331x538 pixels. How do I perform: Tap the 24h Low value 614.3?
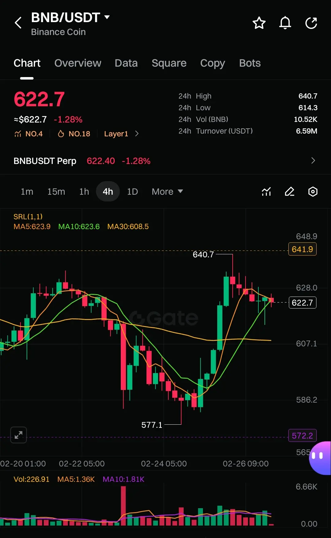pos(308,108)
